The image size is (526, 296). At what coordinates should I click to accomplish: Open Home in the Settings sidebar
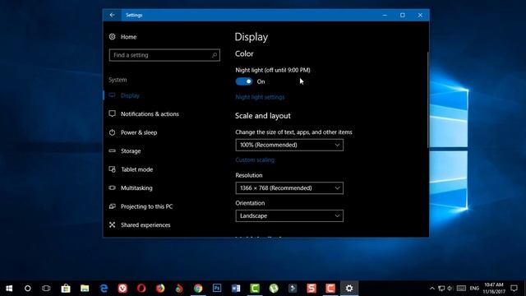122,37
